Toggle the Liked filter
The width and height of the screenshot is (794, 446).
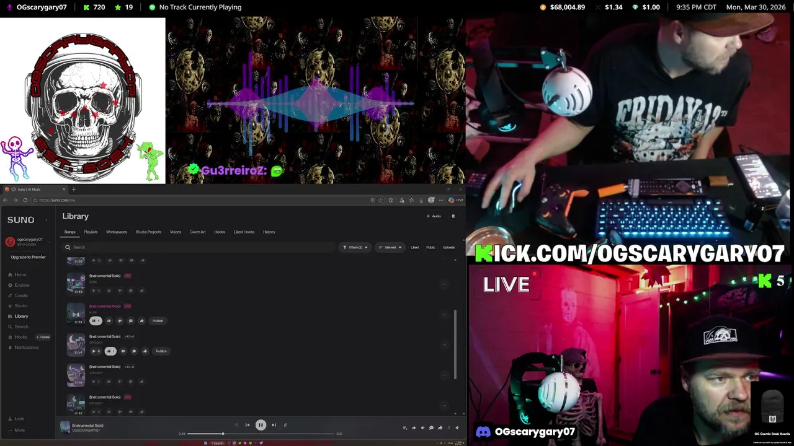click(414, 247)
